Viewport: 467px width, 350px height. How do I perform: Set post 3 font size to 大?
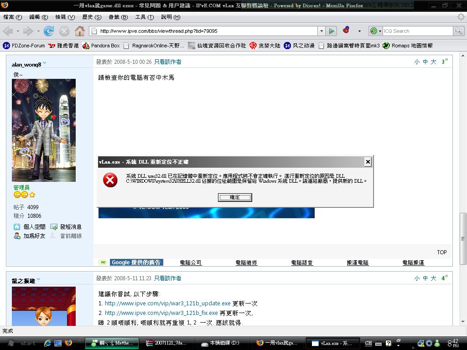click(433, 62)
